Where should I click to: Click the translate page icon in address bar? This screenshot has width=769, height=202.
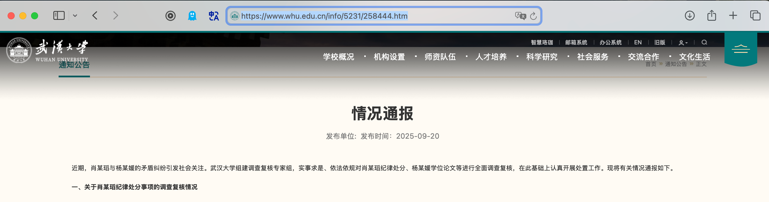coord(520,16)
